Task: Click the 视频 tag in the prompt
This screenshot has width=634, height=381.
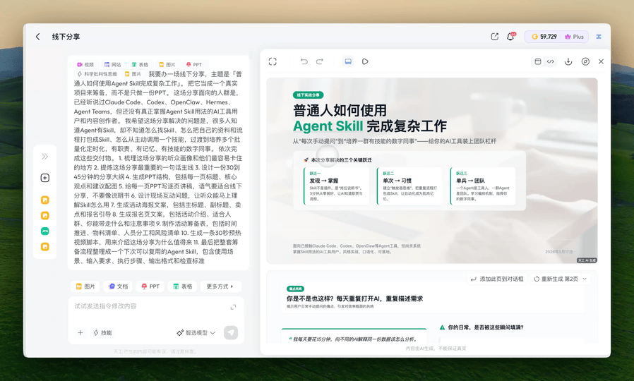Action: point(85,65)
